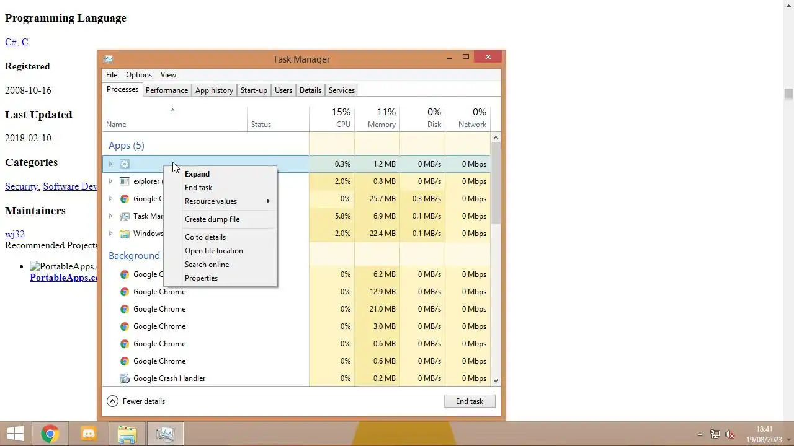Screen dimensions: 794x446
Task: Open Chrome from the taskbar
Action: [50, 434]
